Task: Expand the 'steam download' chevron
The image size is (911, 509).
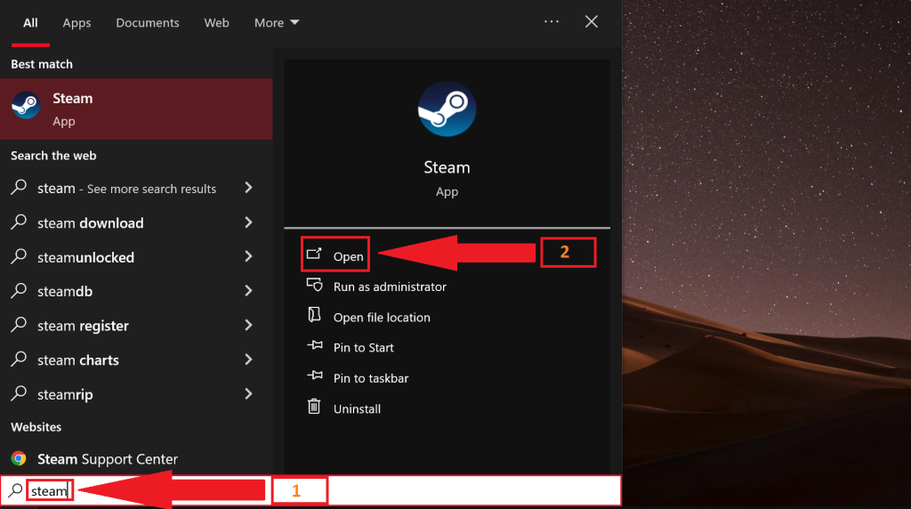Action: click(249, 222)
